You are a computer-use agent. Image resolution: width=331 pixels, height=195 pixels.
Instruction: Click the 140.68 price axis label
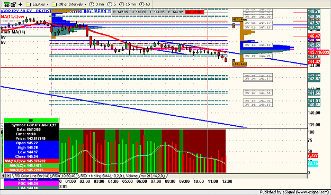[x=314, y=105]
